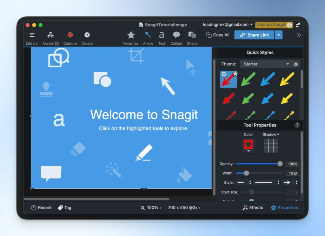This screenshot has height=236, width=325.
Task: Open the arrow end style selector
Action: tap(290, 182)
